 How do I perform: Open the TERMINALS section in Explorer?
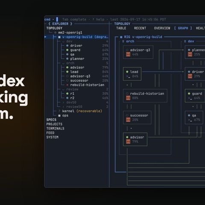55,129
